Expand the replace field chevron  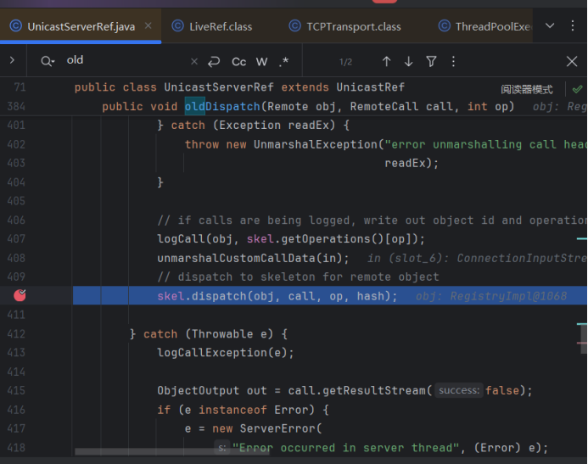[12, 60]
